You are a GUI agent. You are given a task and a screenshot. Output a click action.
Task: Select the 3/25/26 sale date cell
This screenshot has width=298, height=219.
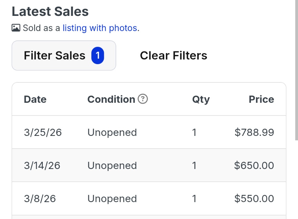(43, 132)
